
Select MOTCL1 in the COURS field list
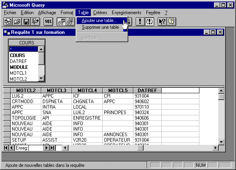pyautogui.click(x=24, y=73)
